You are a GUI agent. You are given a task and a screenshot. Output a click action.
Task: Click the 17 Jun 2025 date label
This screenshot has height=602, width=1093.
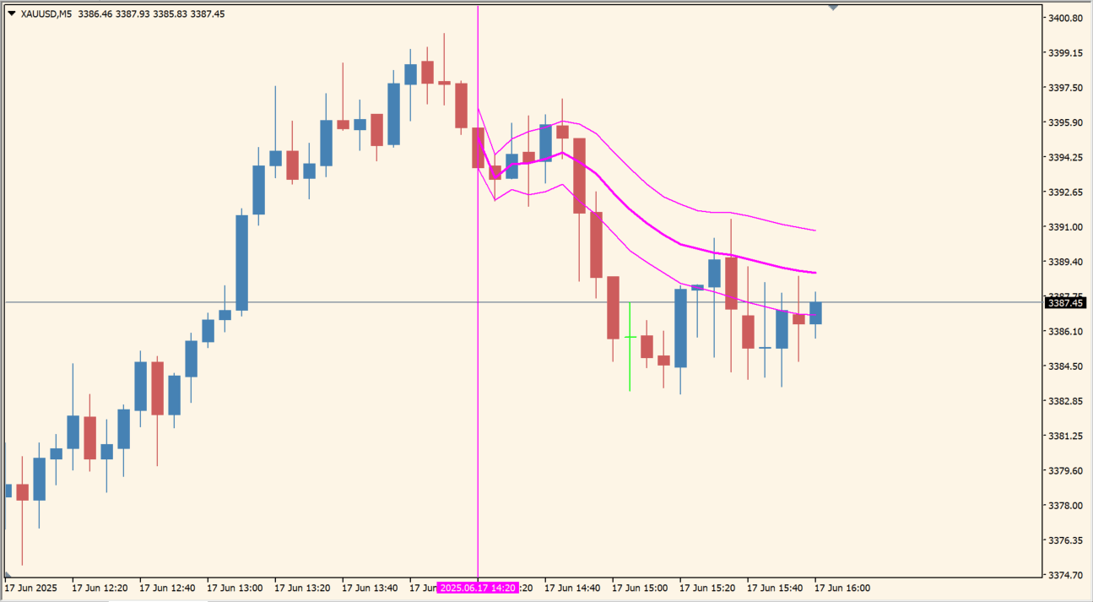click(31, 588)
